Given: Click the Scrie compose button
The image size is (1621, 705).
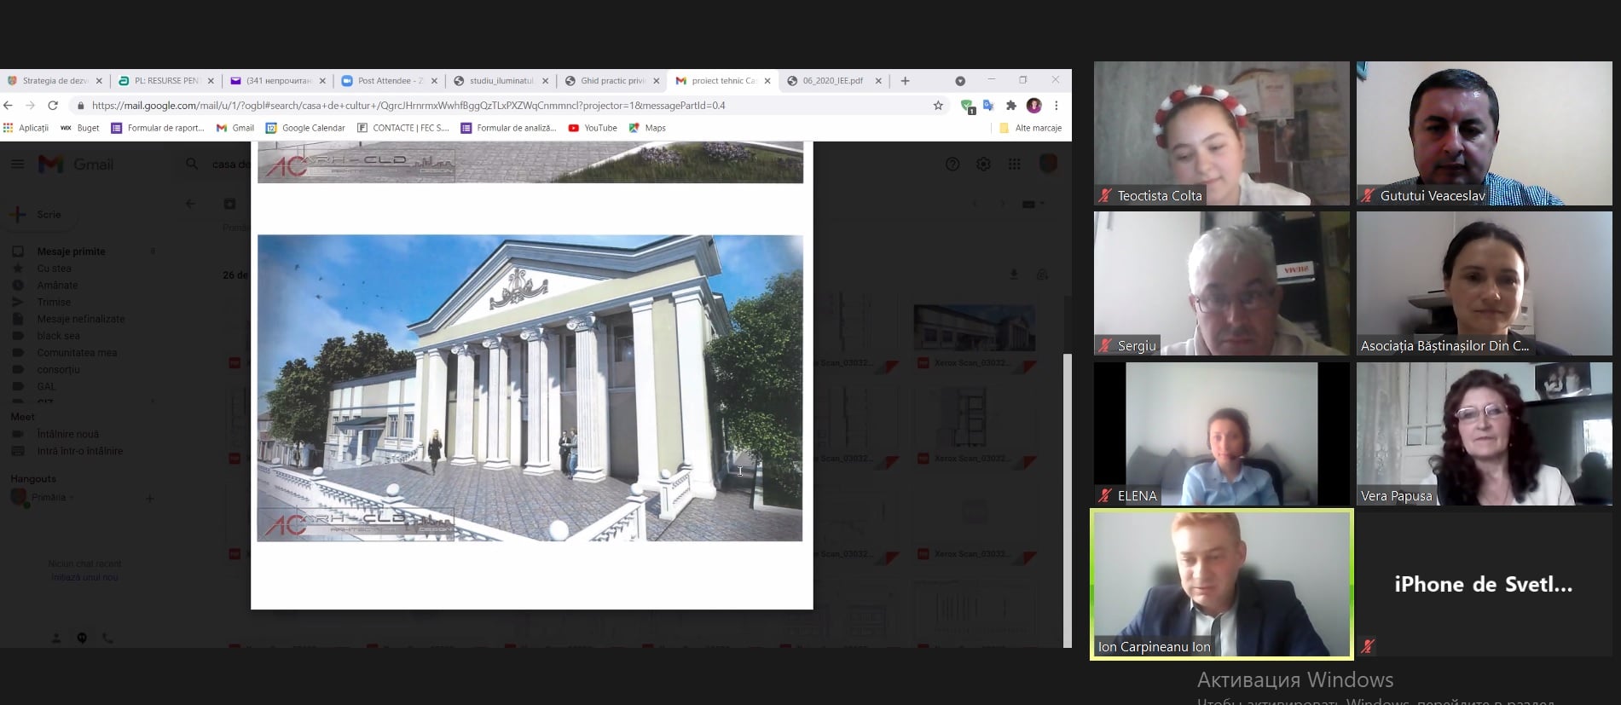Looking at the screenshot, I should [38, 215].
